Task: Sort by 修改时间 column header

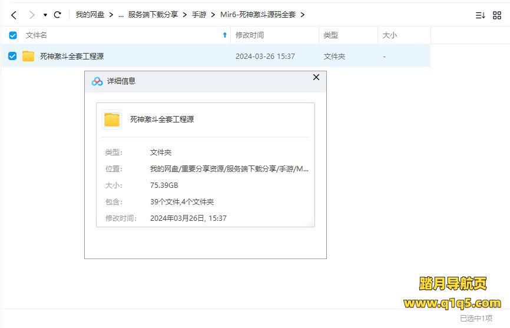Action: point(250,35)
